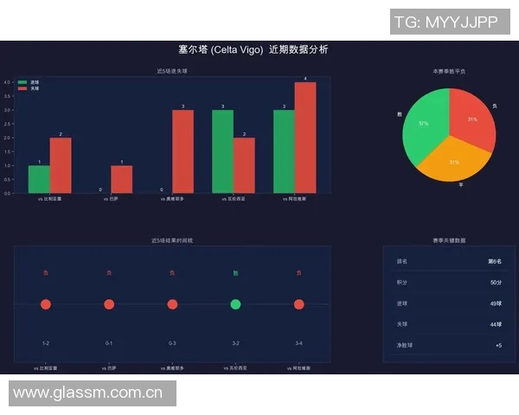Click the bar chart x-axis label vs 巴萨

point(111,199)
